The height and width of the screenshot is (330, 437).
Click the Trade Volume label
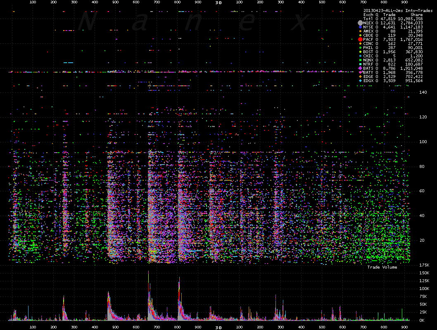pyautogui.click(x=382, y=267)
